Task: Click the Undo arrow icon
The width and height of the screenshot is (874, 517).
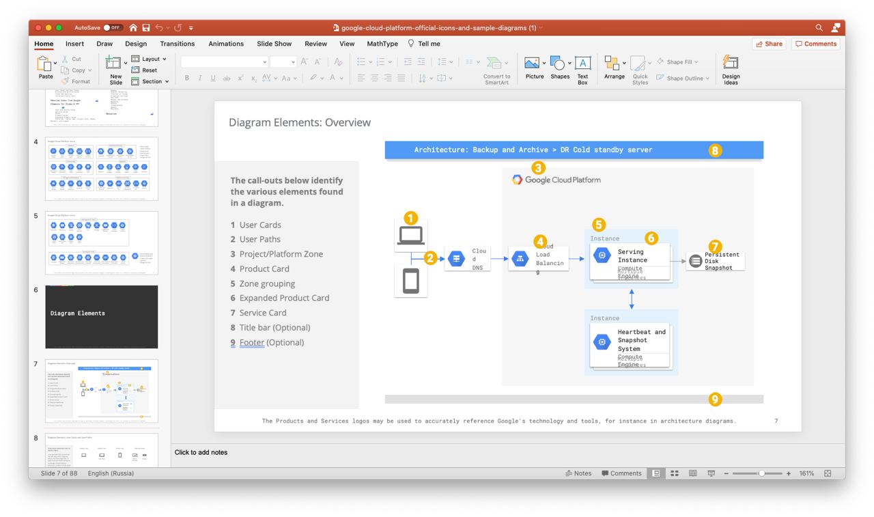Action: pos(159,28)
